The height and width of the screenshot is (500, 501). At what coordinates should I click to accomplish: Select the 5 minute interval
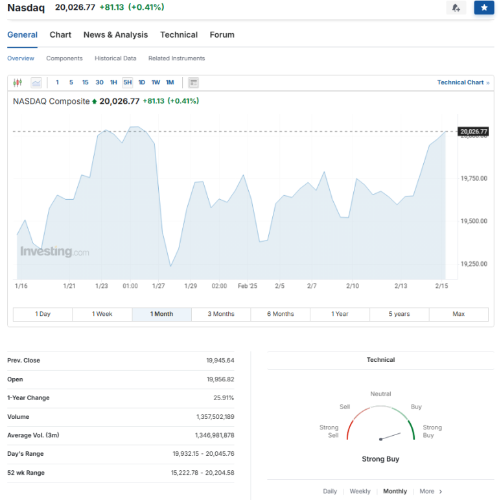pos(71,82)
